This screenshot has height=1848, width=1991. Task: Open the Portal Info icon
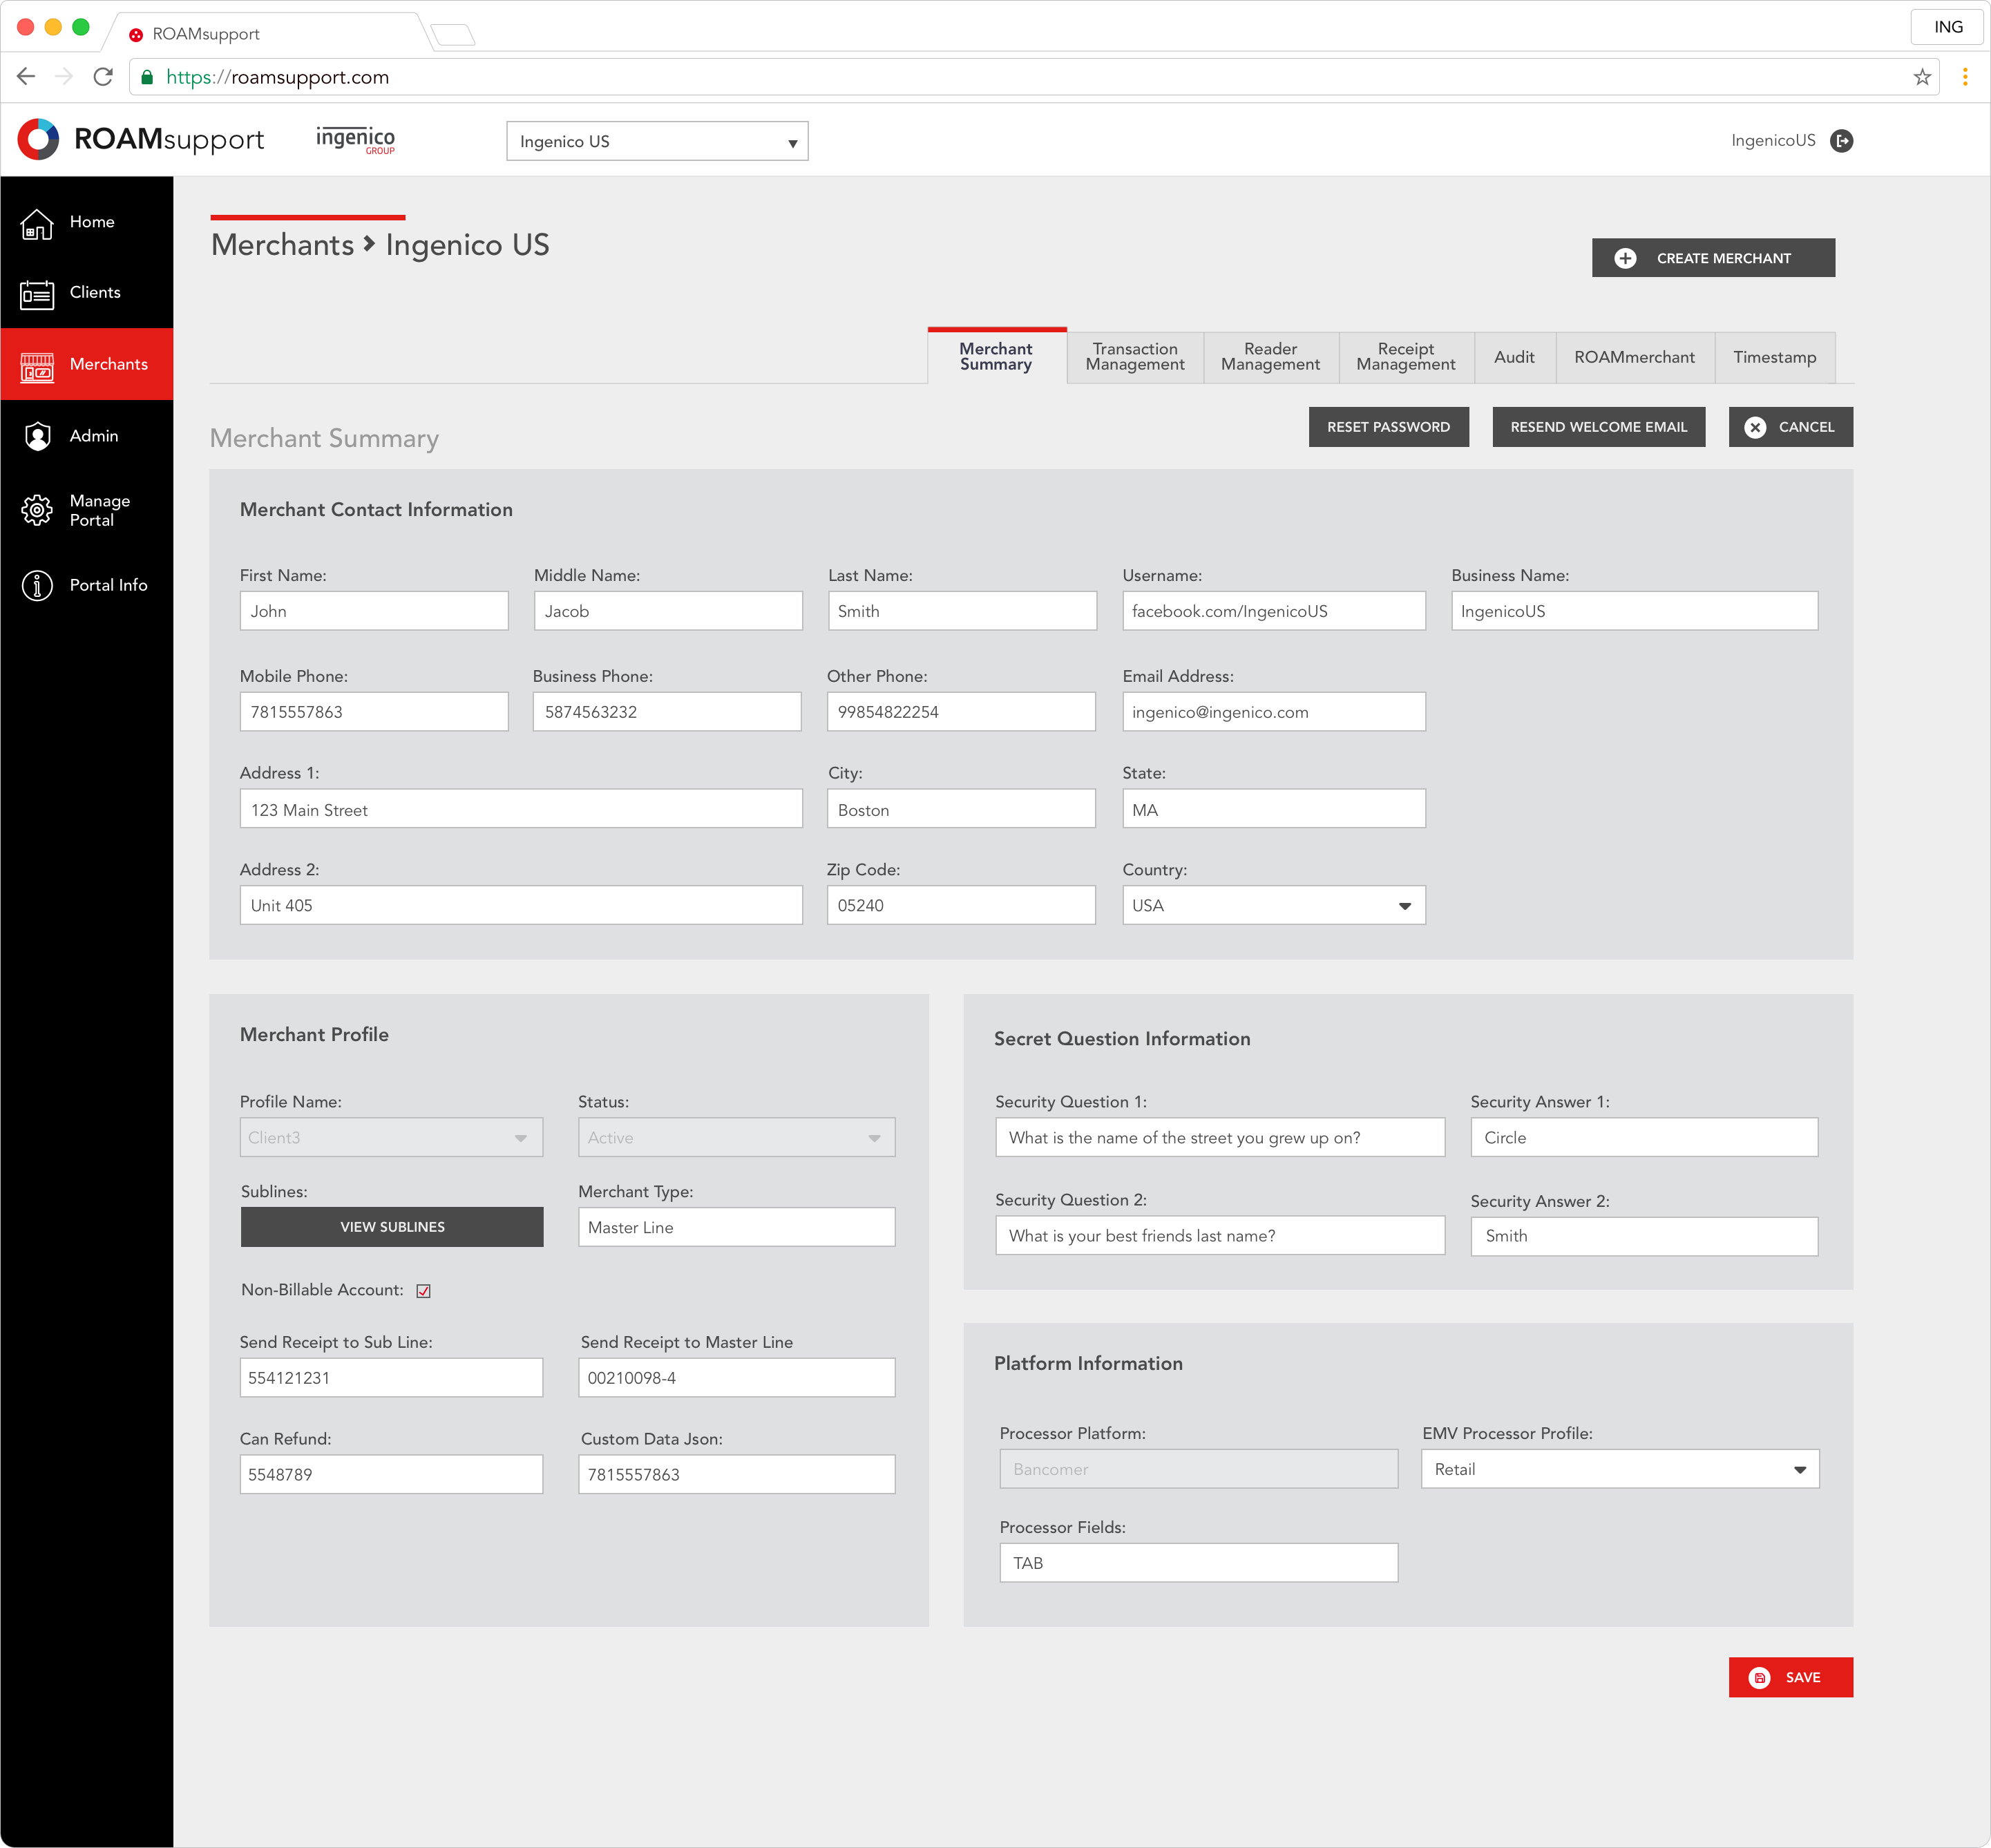[x=37, y=585]
